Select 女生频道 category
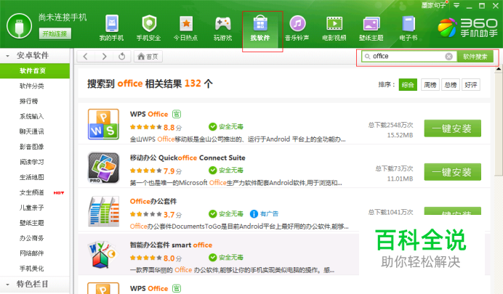Image resolution: width=503 pixels, height=294 pixels. [x=32, y=192]
